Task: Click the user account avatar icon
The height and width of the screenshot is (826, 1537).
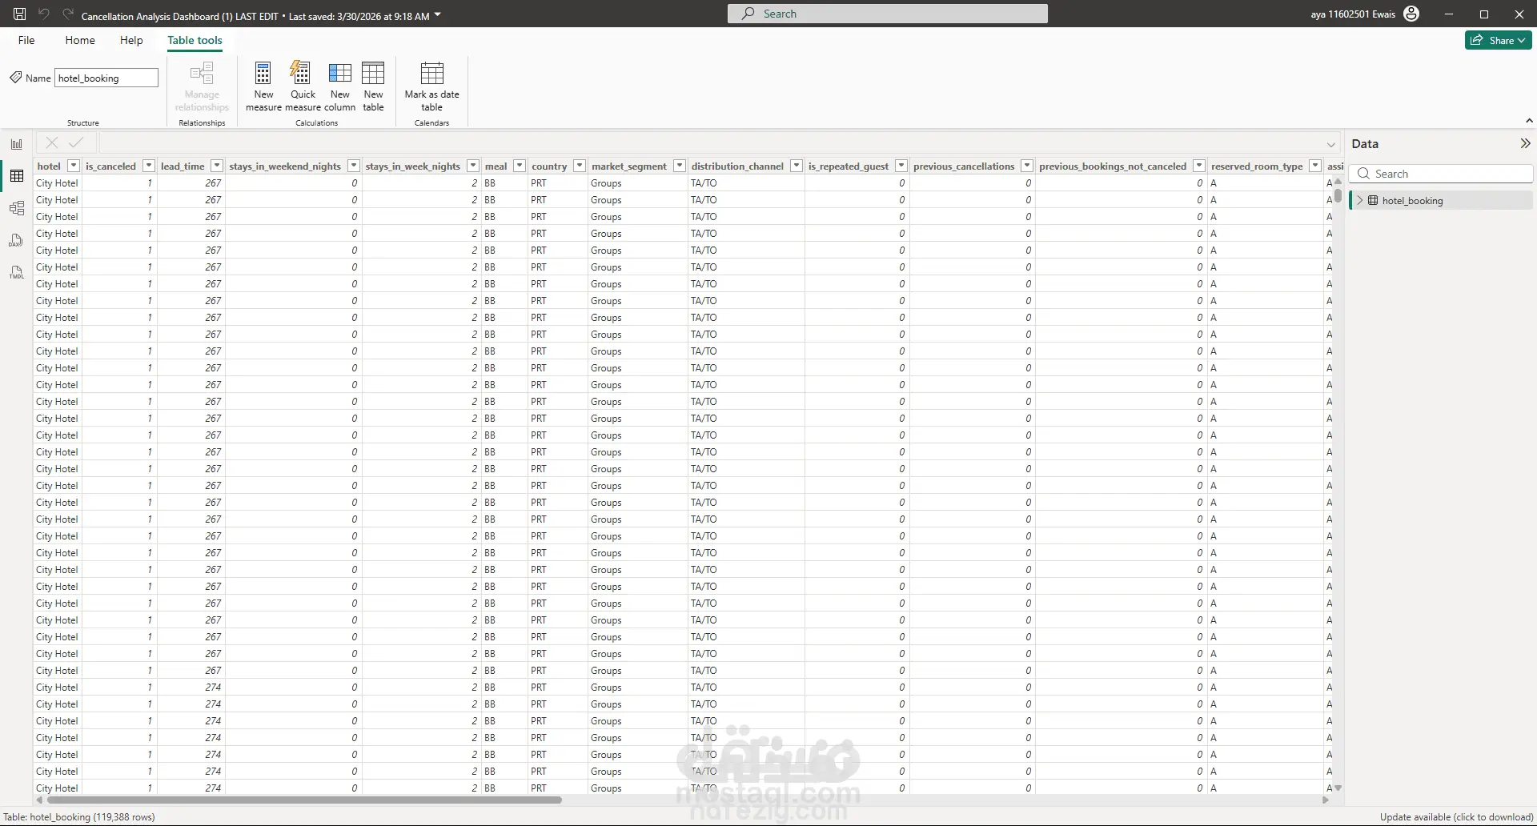Action: [x=1411, y=14]
